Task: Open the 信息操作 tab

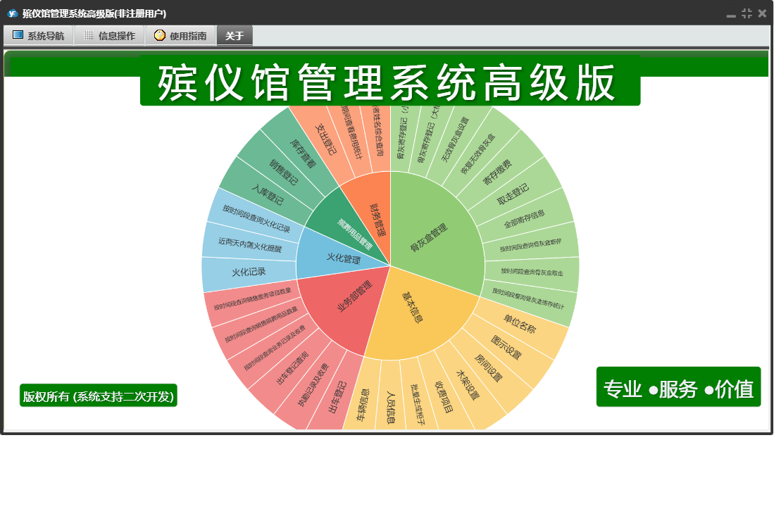Action: (109, 35)
